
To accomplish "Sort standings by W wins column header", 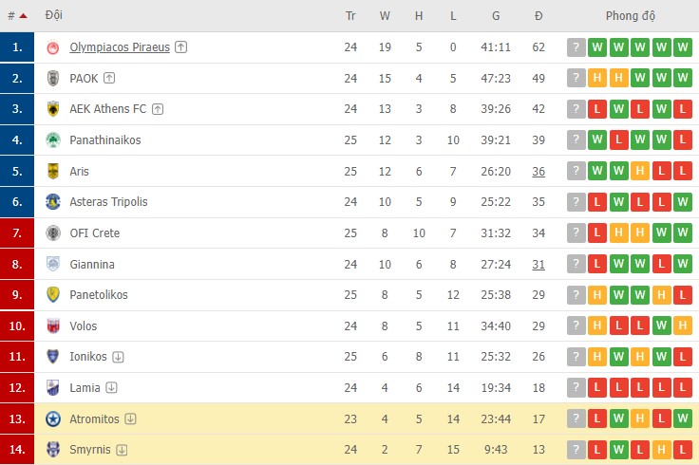I will [384, 16].
